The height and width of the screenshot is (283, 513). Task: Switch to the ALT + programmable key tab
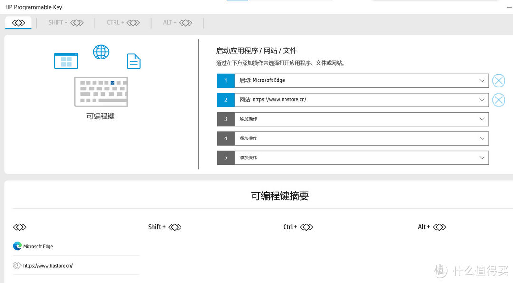177,23
